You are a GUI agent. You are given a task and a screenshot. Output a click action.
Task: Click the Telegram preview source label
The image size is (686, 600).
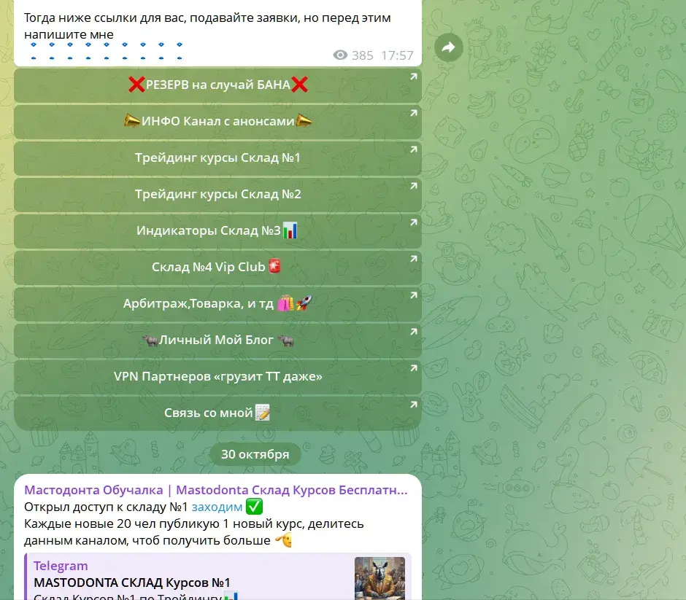click(61, 566)
